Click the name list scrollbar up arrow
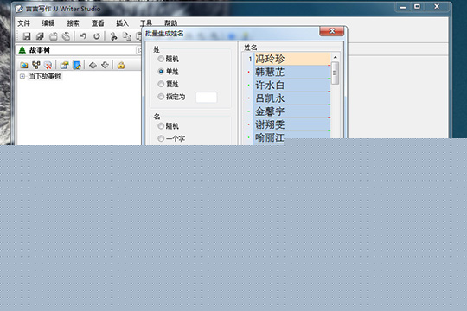The height and width of the screenshot is (311, 467). (335, 57)
